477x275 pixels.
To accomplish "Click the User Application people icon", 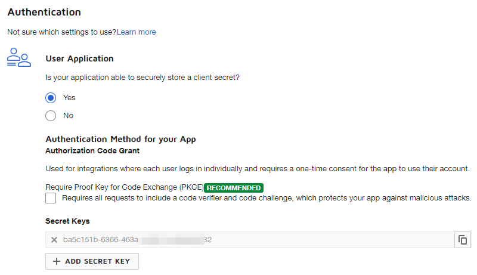I will pos(19,57).
